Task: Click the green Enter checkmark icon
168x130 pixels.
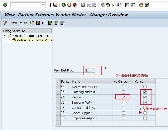Action: click(x=5, y=5)
